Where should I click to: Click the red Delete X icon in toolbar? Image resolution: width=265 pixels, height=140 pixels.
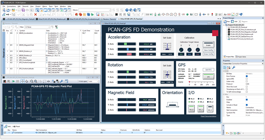click(x=35, y=14)
